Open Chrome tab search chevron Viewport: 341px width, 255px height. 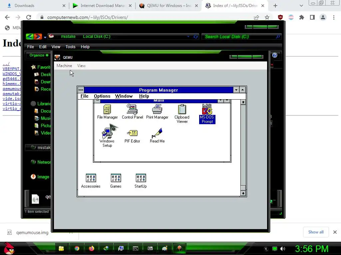(301, 6)
